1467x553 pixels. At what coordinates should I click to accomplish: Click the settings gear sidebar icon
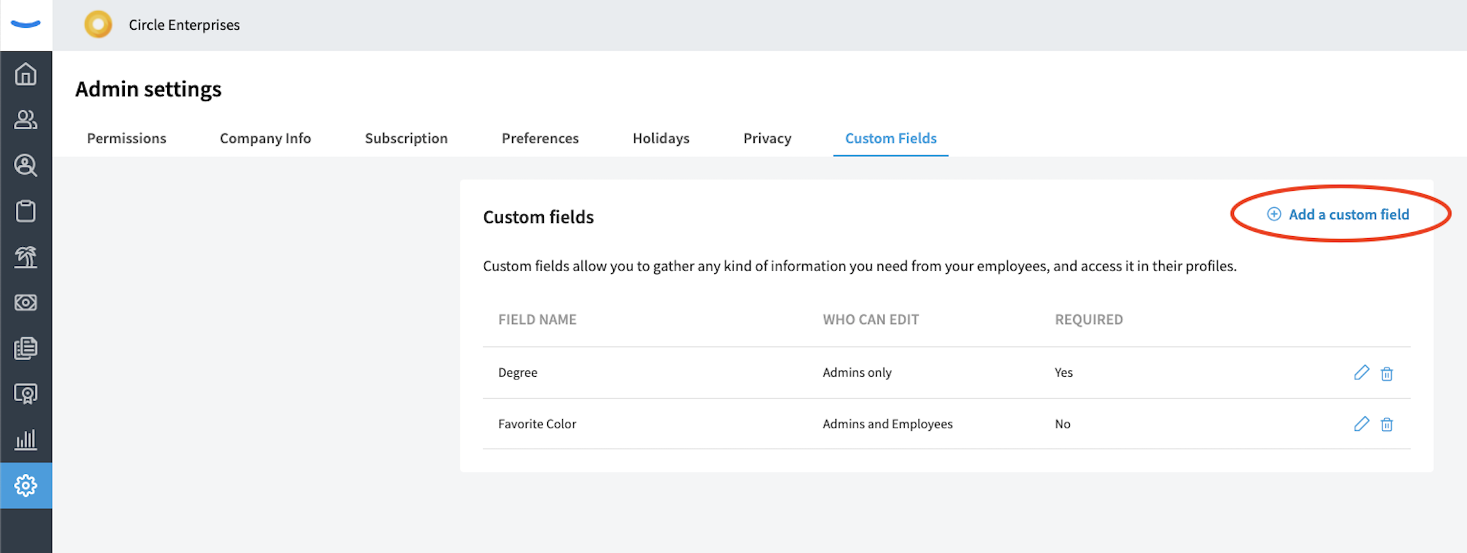tap(26, 486)
